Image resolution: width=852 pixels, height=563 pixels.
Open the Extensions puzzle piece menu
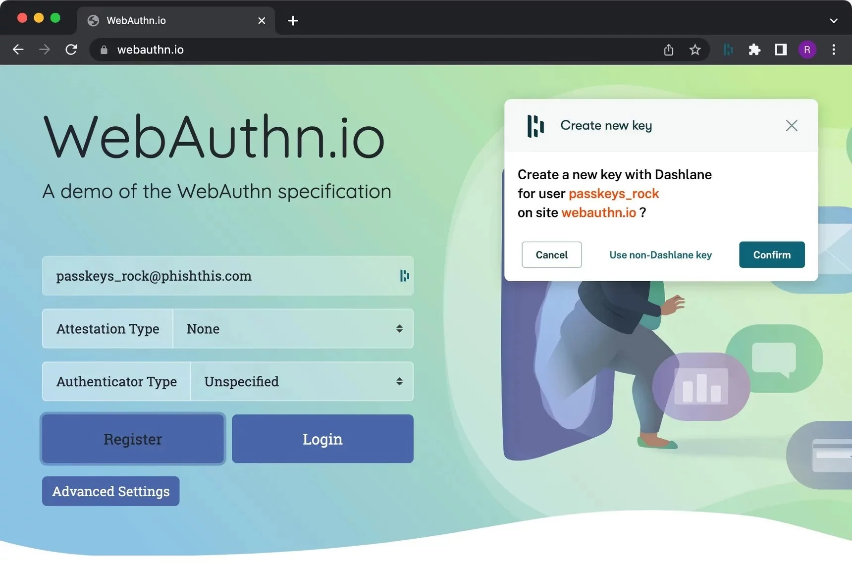tap(754, 50)
